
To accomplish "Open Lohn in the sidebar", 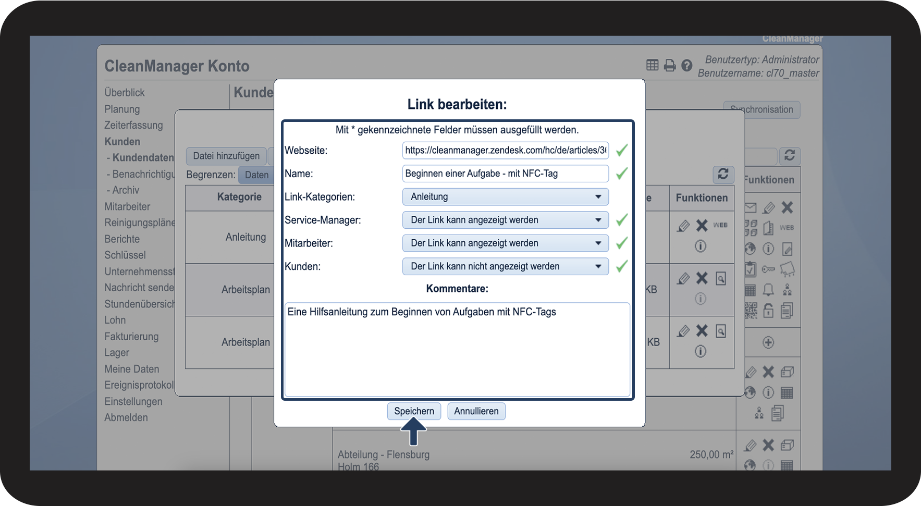I will pyautogui.click(x=115, y=320).
